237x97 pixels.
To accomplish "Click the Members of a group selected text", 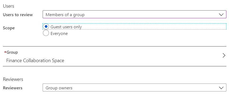I will [x=65, y=15].
